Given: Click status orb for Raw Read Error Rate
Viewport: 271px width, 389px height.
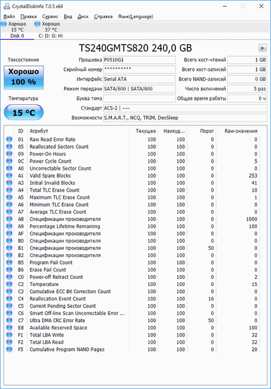Looking at the screenshot, I should (x=9, y=140).
